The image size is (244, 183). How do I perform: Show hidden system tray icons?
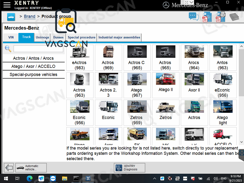pos(155,179)
